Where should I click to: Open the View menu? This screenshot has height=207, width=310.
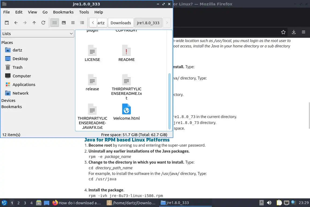pos(32,12)
